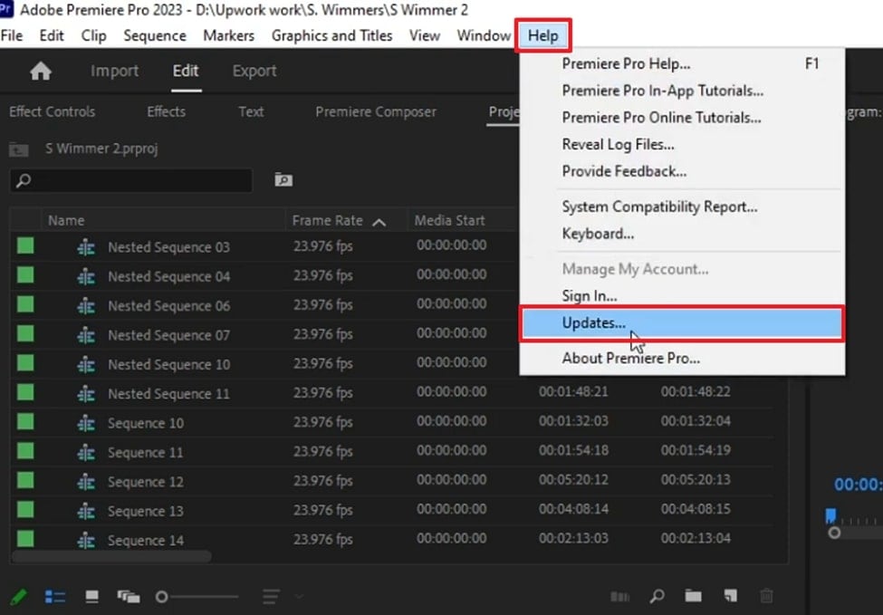883x615 pixels.
Task: Click Frame Rate sort arrow
Action: pos(379,222)
